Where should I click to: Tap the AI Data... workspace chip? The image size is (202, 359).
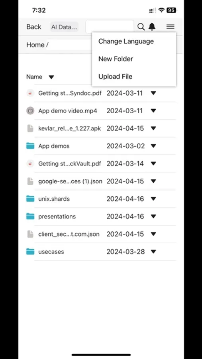pos(64,27)
